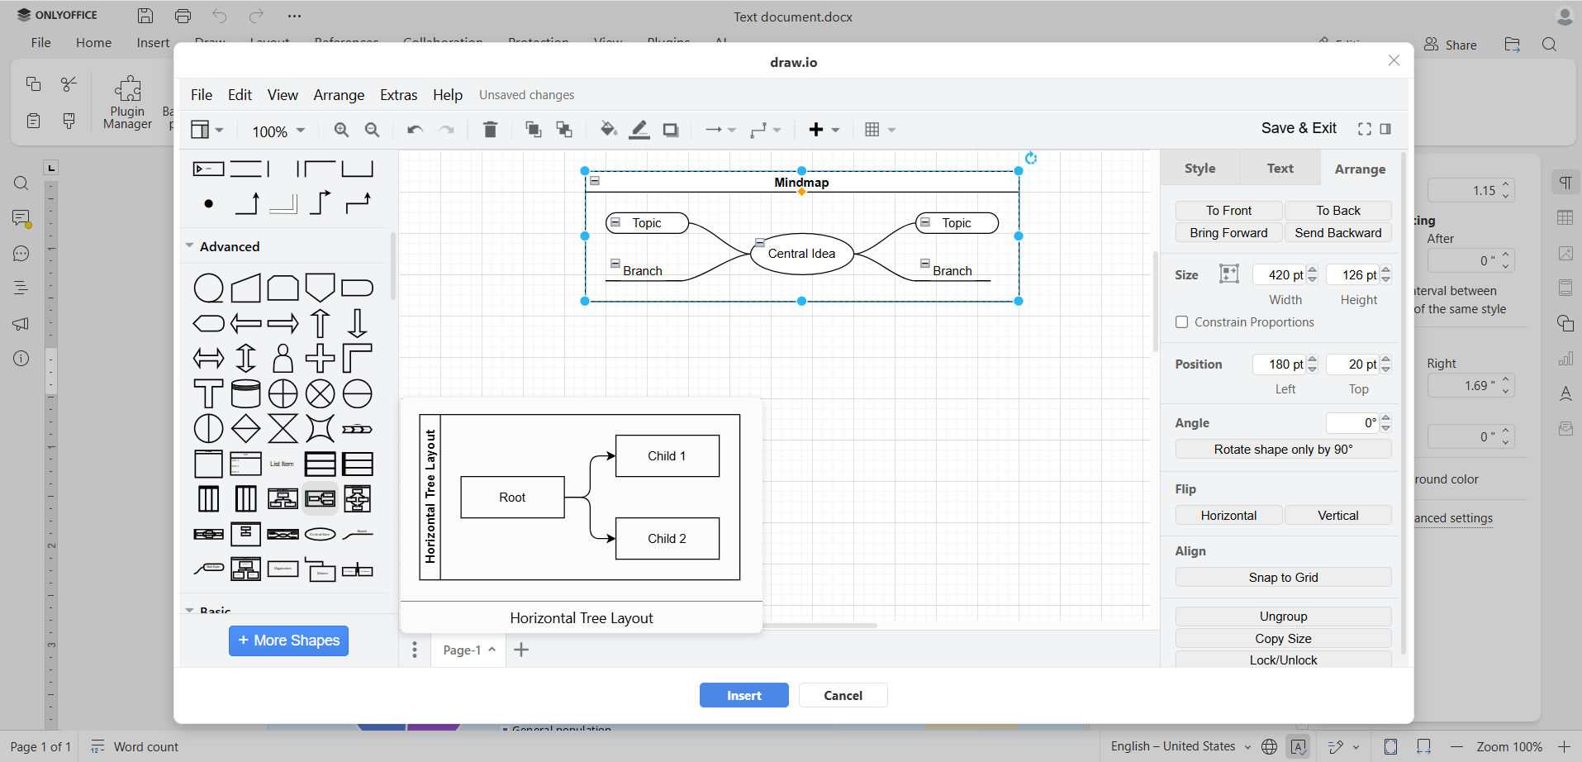Screen dimensions: 1582x762
Task: Collapse the right Branch node
Action: [x=925, y=264]
